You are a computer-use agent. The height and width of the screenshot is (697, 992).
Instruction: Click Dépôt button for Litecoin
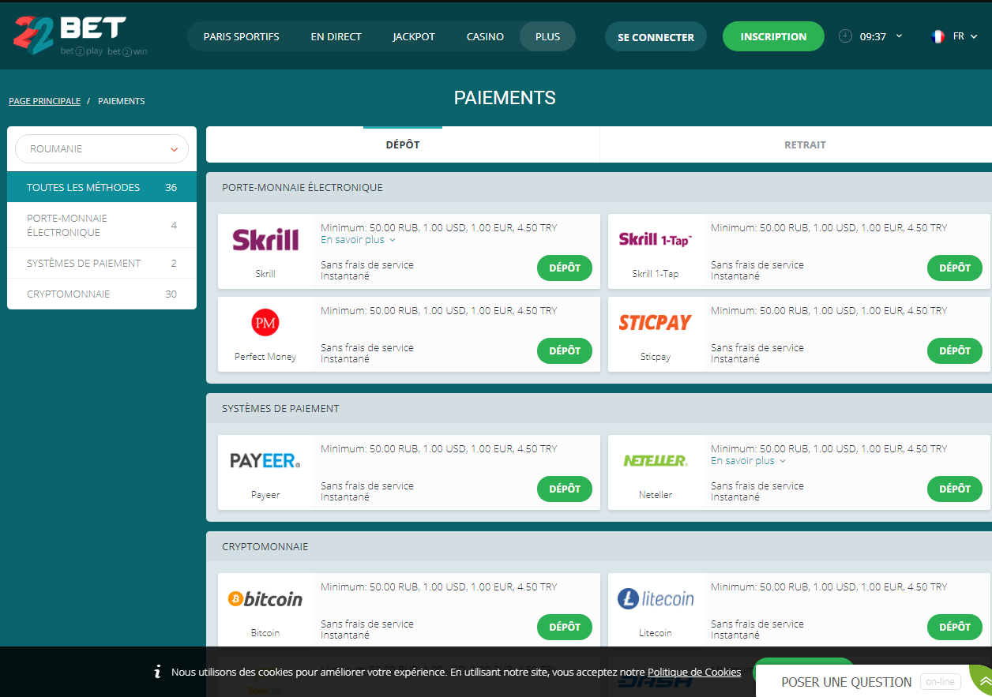955,627
